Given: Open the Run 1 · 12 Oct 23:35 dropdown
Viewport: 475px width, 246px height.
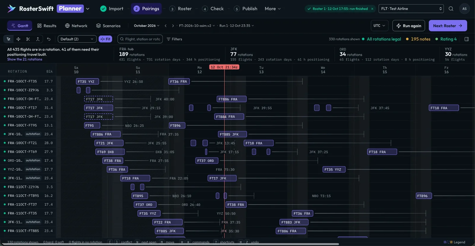Looking at the screenshot, I should click(237, 26).
